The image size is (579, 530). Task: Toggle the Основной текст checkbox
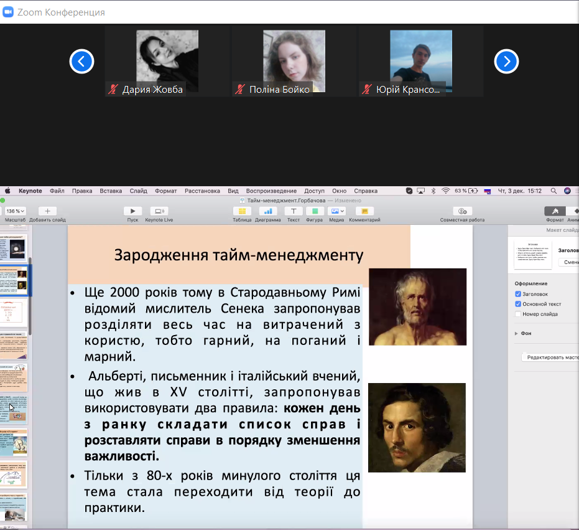[517, 304]
